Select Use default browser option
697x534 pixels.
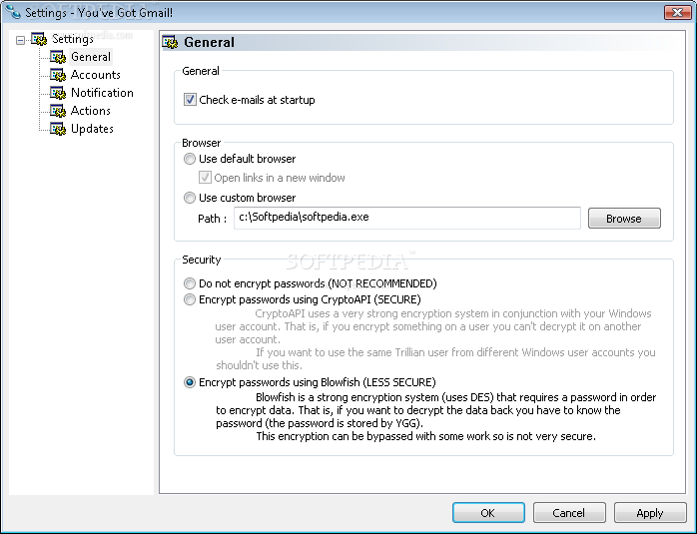[x=190, y=159]
